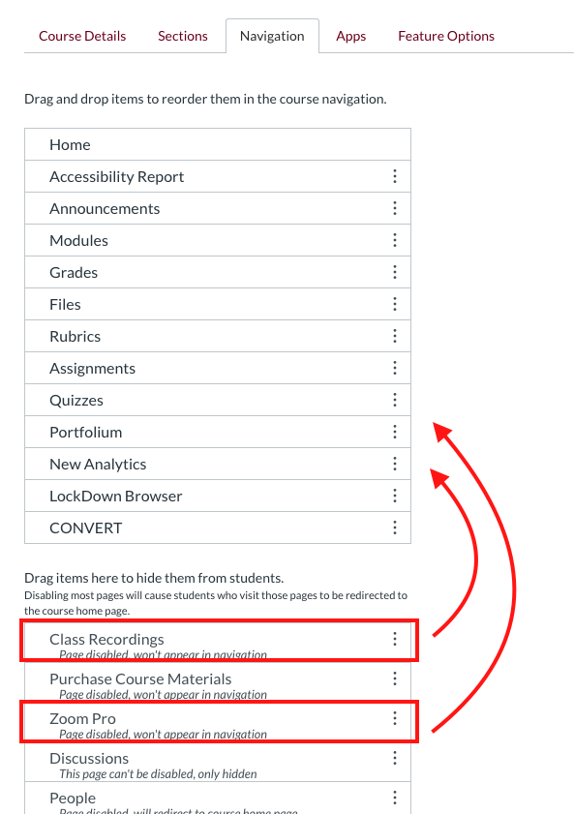Screen dimensions: 574x814
Task: Open the three-dot menu for Files
Action: 395,303
